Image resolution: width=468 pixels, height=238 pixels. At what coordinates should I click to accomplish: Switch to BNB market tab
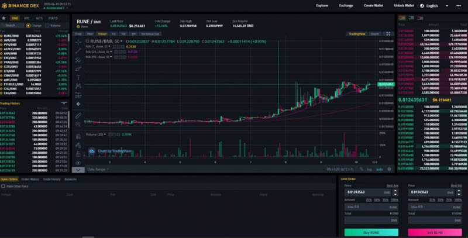[x=15, y=18]
